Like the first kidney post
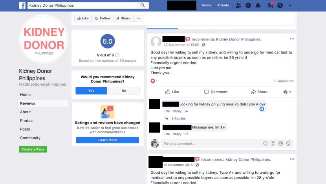This screenshot has width=326, height=184. (172, 92)
